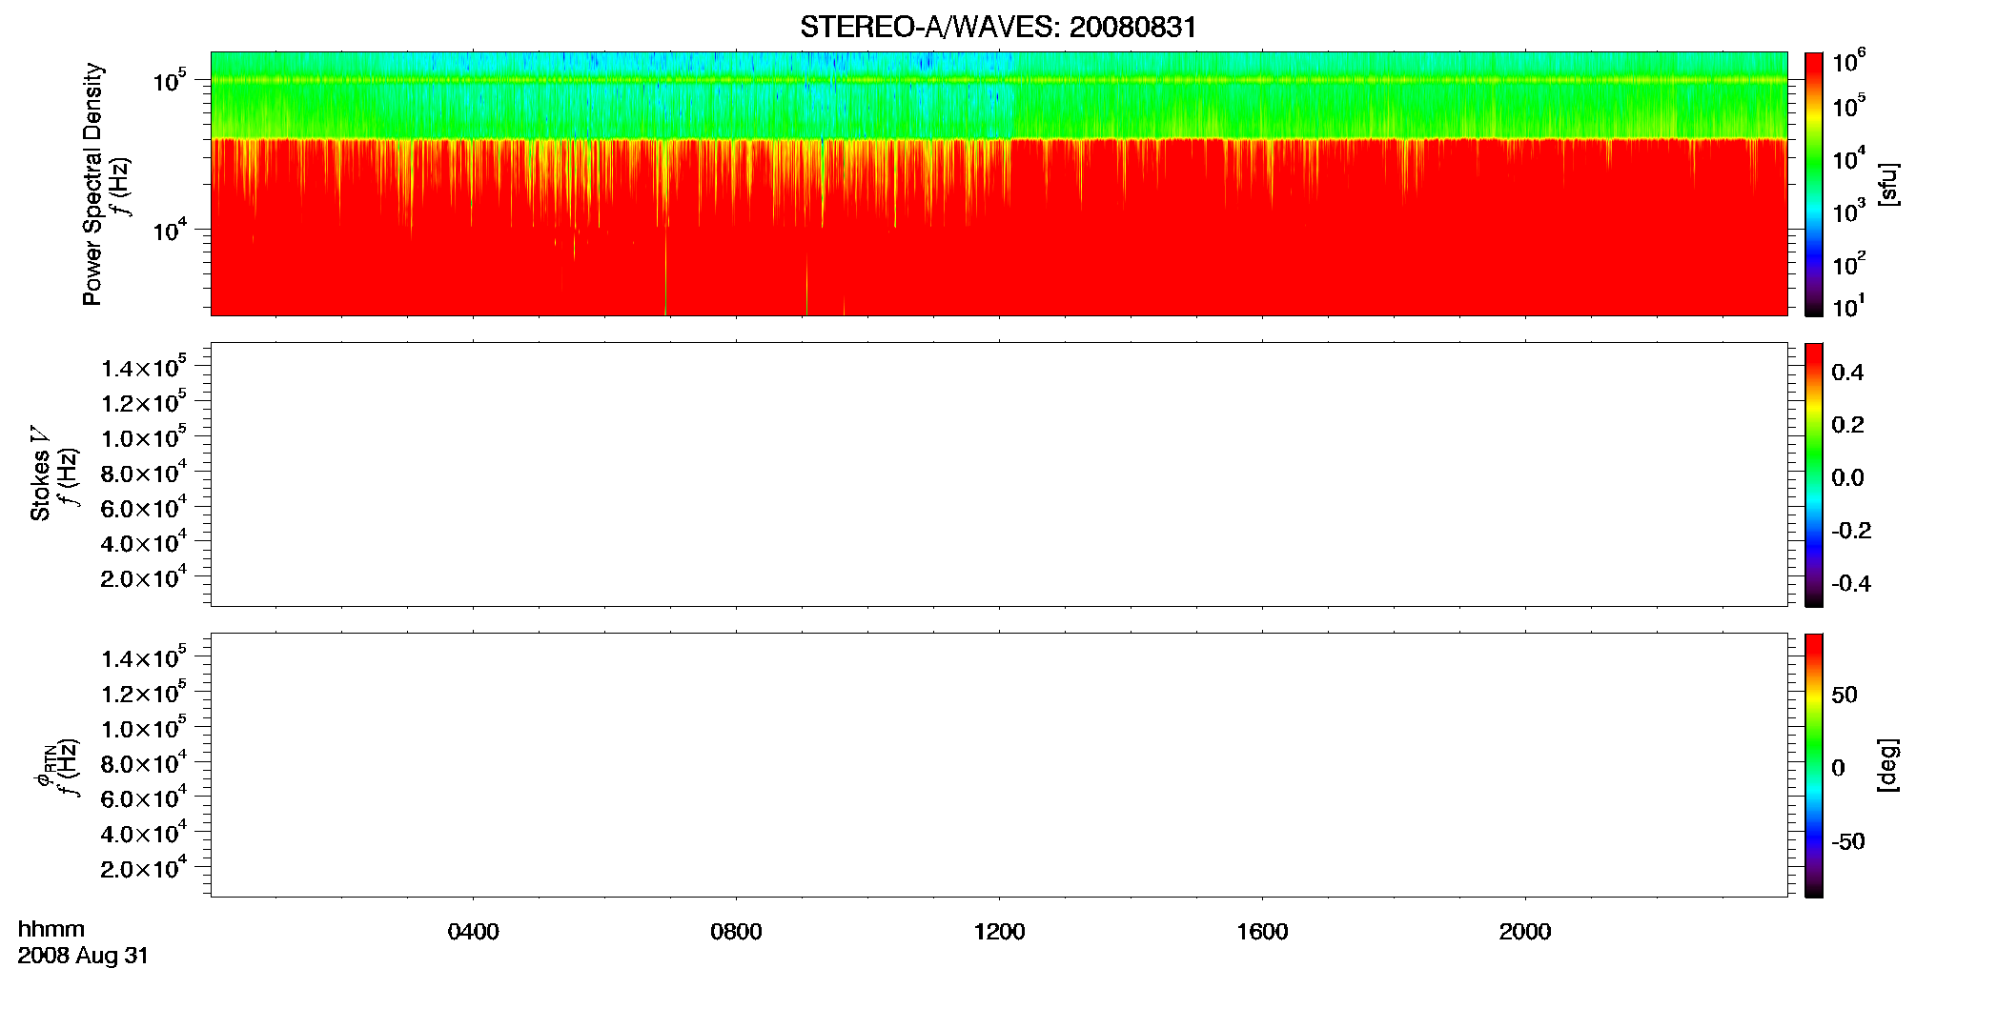Click the power spectral density colorbar

pos(1814,184)
